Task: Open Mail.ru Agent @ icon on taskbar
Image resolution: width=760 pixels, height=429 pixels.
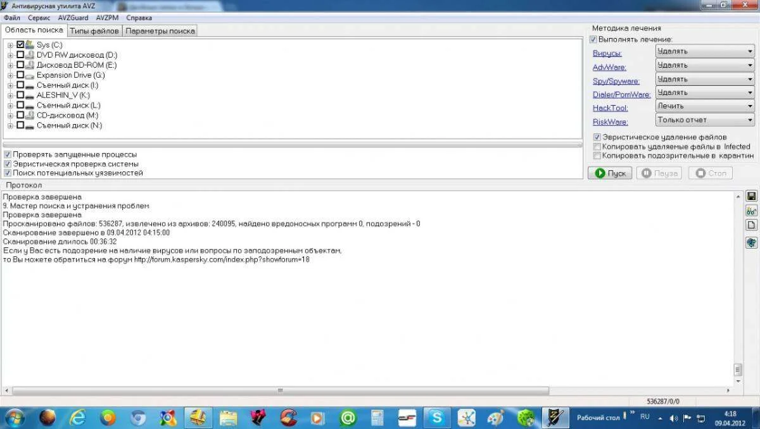Action: point(347,418)
